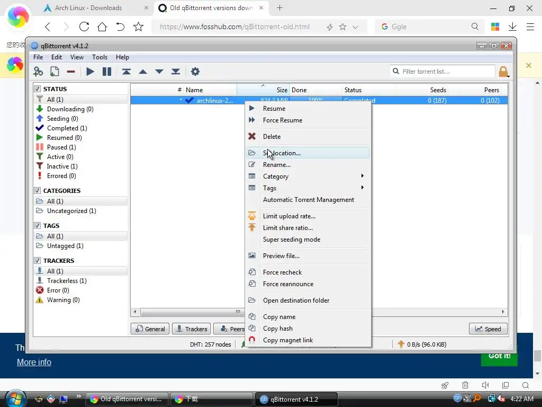542x407 pixels.
Task: Open a new browser tab with plus
Action: (279, 7)
